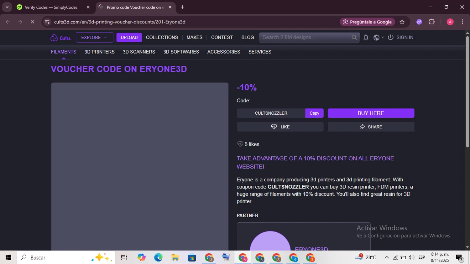View site information icon
The image size is (470, 264).
pos(47,22)
